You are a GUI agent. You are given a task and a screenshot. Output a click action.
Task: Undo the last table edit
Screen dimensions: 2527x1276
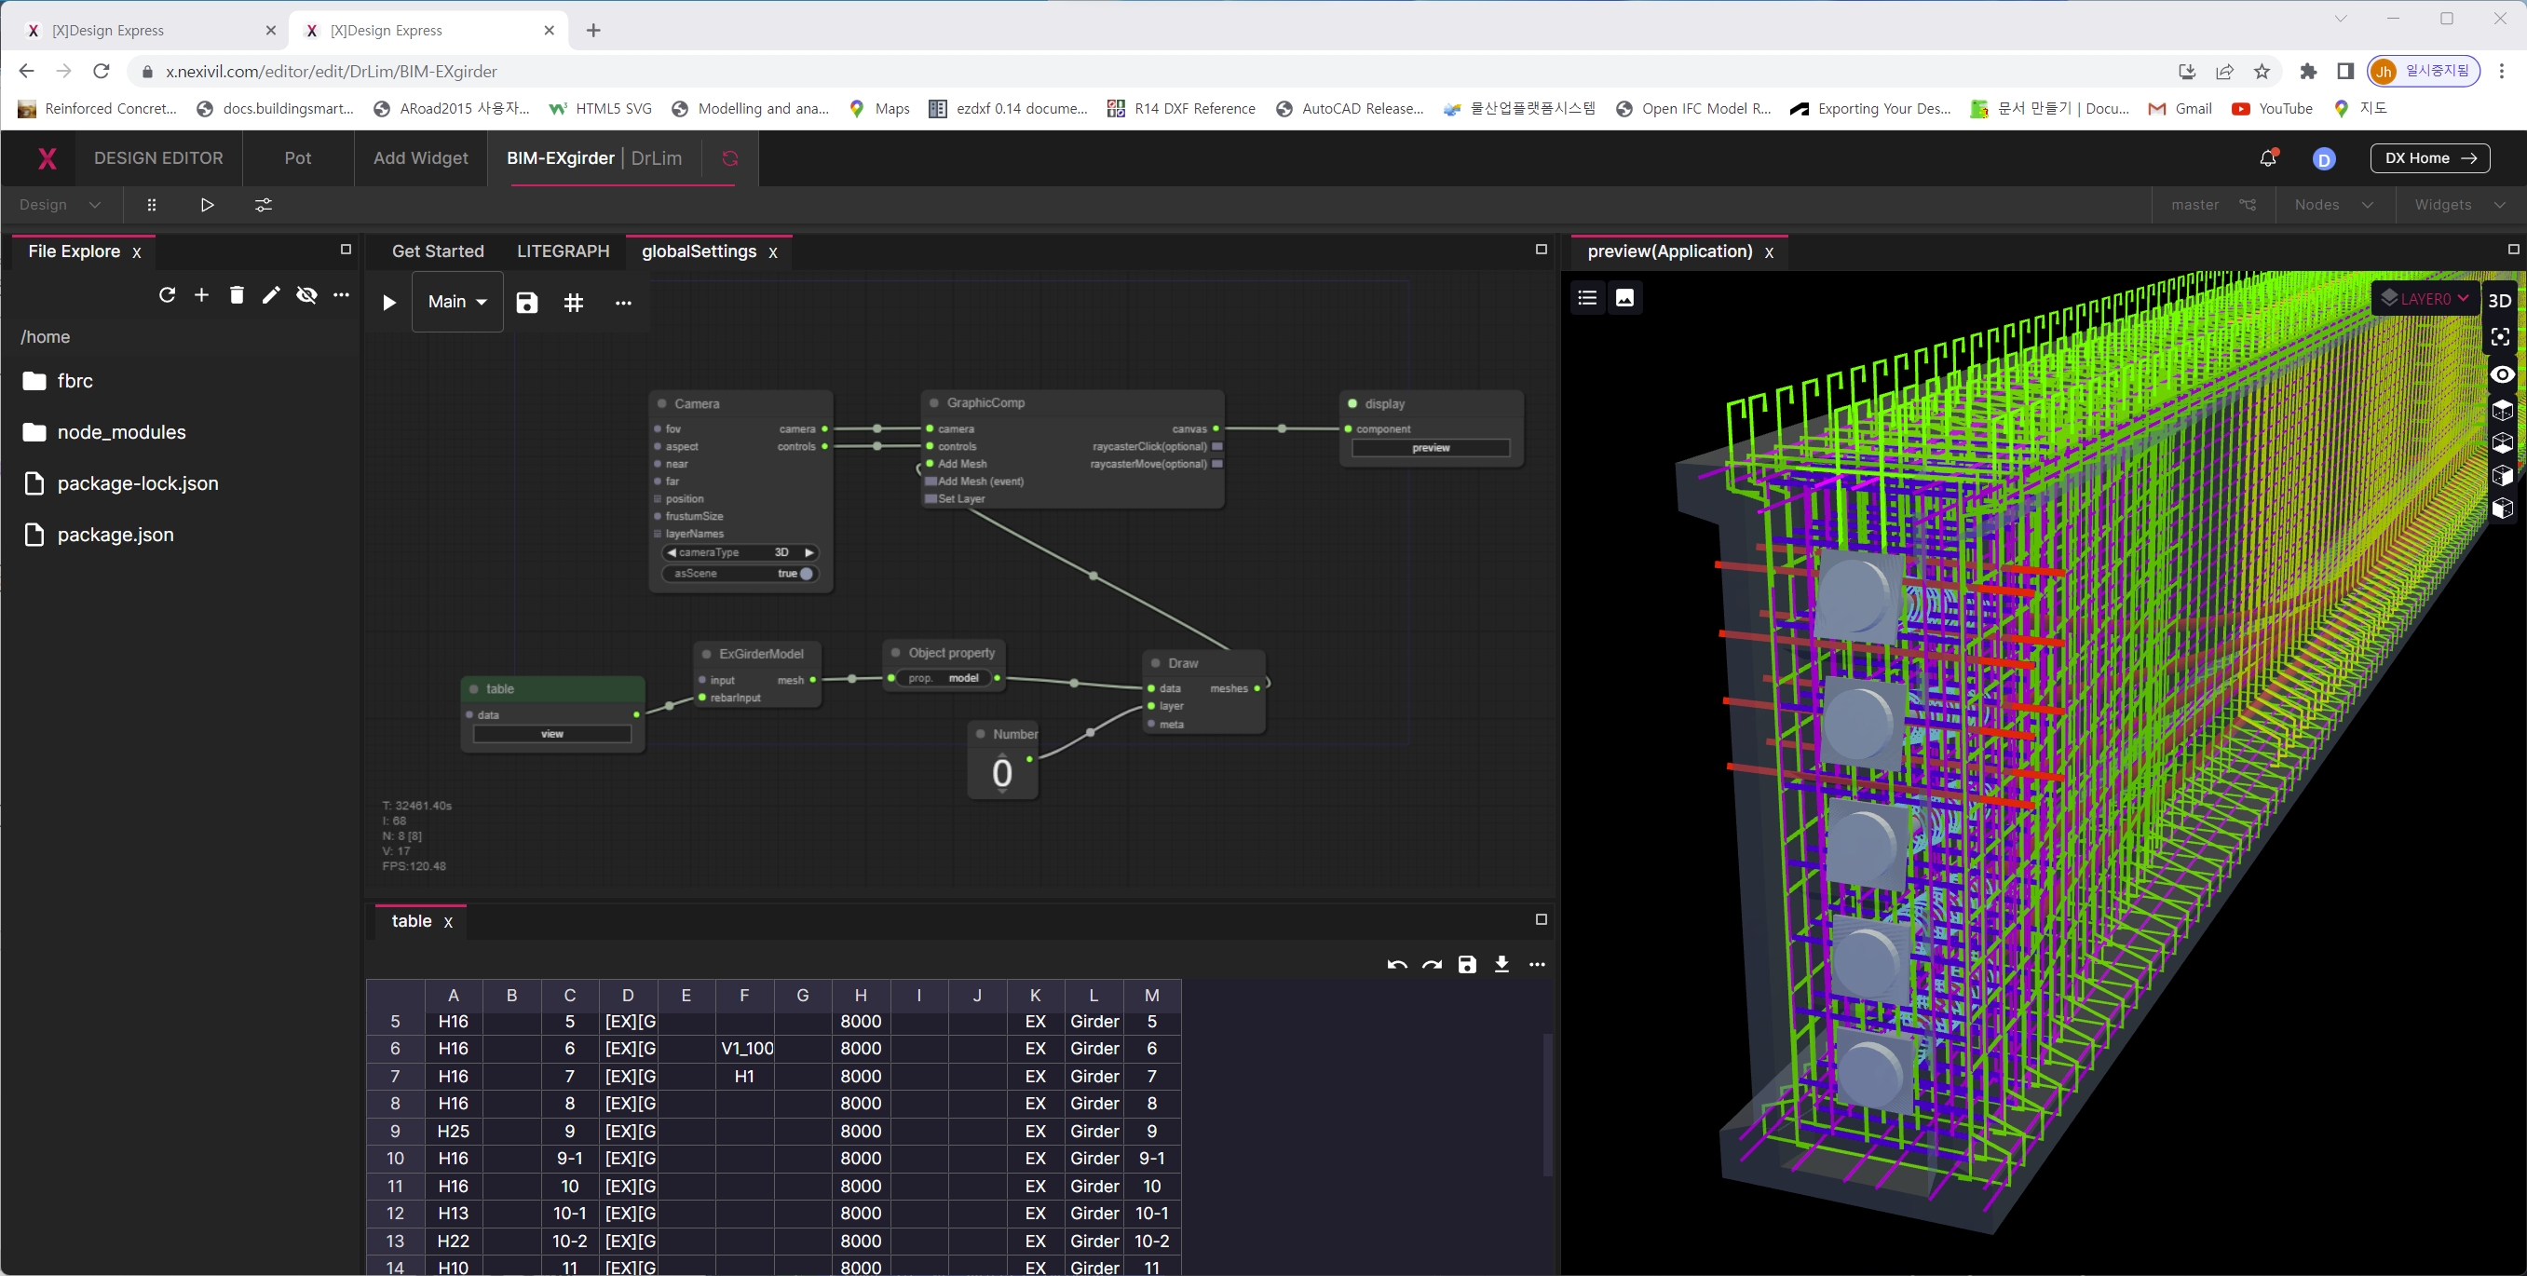pos(1397,965)
